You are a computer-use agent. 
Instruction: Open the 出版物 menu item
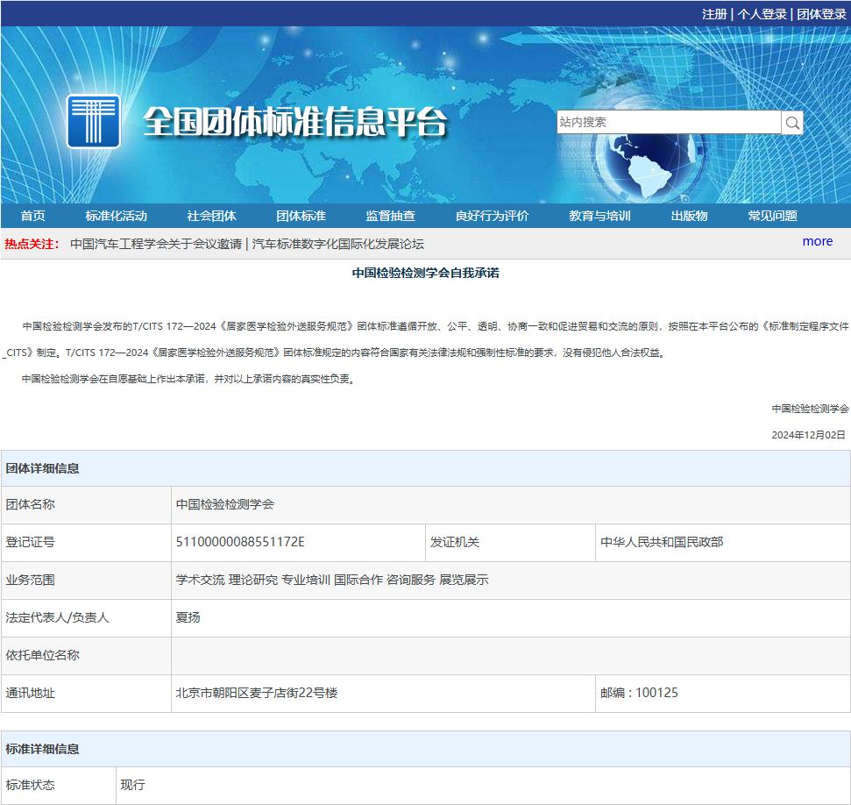click(689, 216)
